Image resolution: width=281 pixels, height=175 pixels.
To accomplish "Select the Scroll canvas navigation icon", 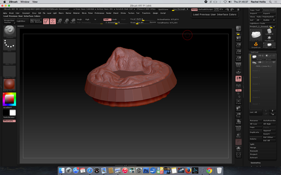I will 238,38.
